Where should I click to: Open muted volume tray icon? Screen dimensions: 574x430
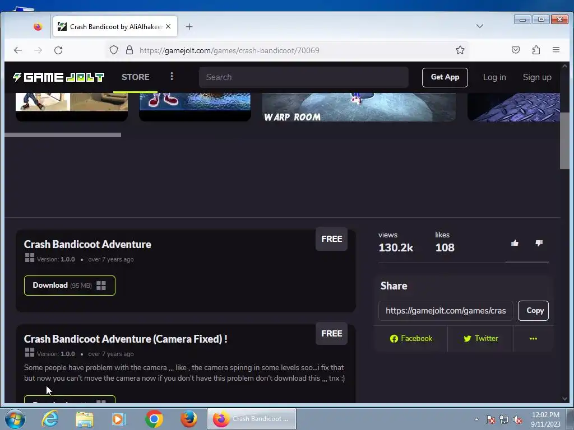point(517,419)
